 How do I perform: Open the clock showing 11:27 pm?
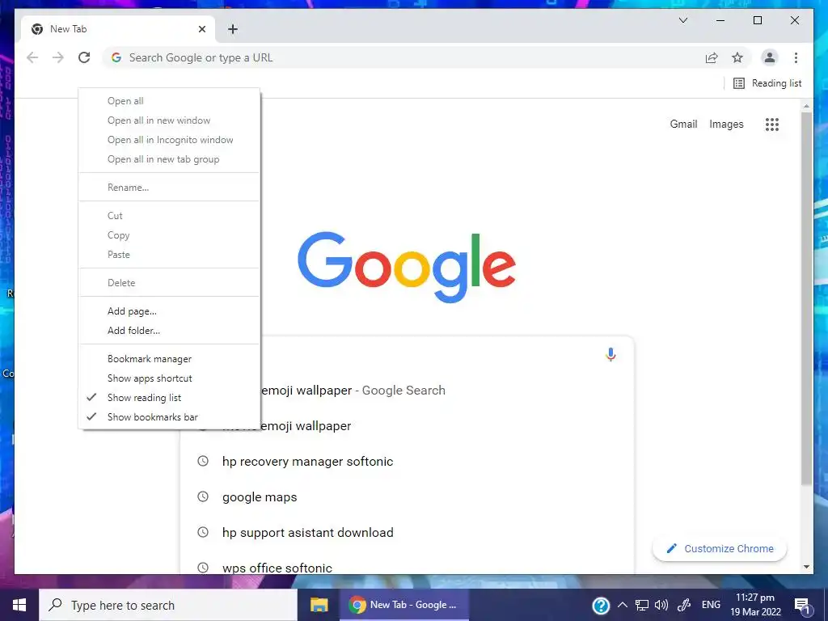[755, 605]
